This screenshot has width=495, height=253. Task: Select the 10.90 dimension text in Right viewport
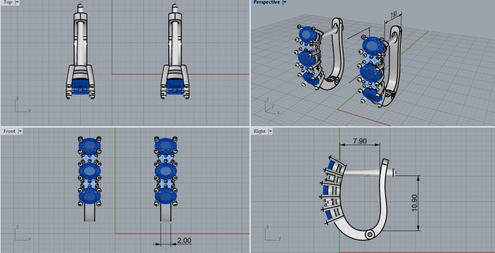coord(414,202)
